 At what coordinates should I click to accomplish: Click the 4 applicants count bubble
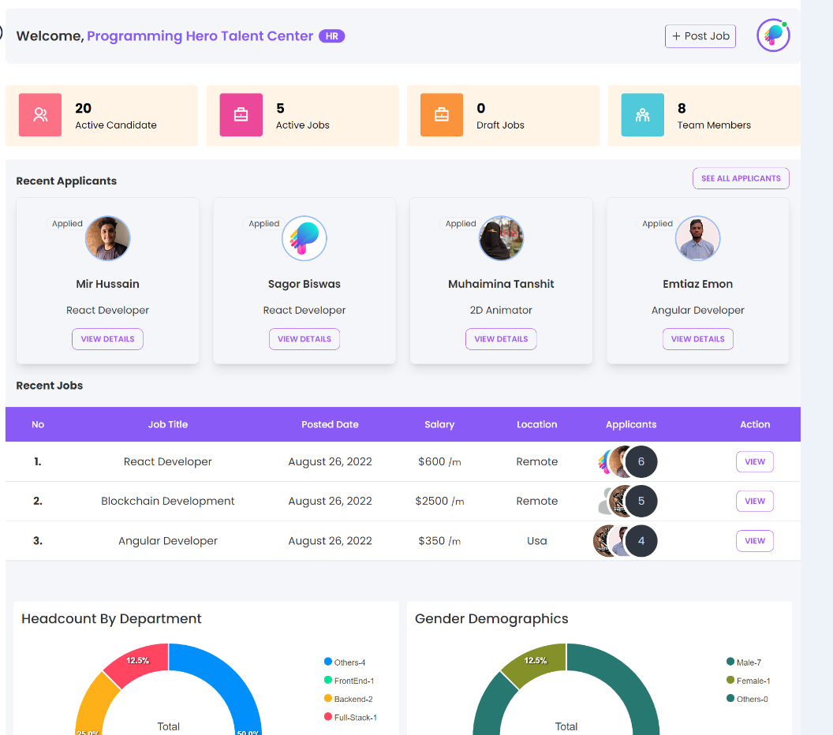[641, 541]
